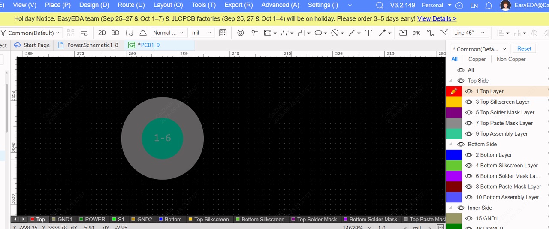The image size is (549, 229).
Task: Open the Export (R) menu
Action: (x=238, y=5)
